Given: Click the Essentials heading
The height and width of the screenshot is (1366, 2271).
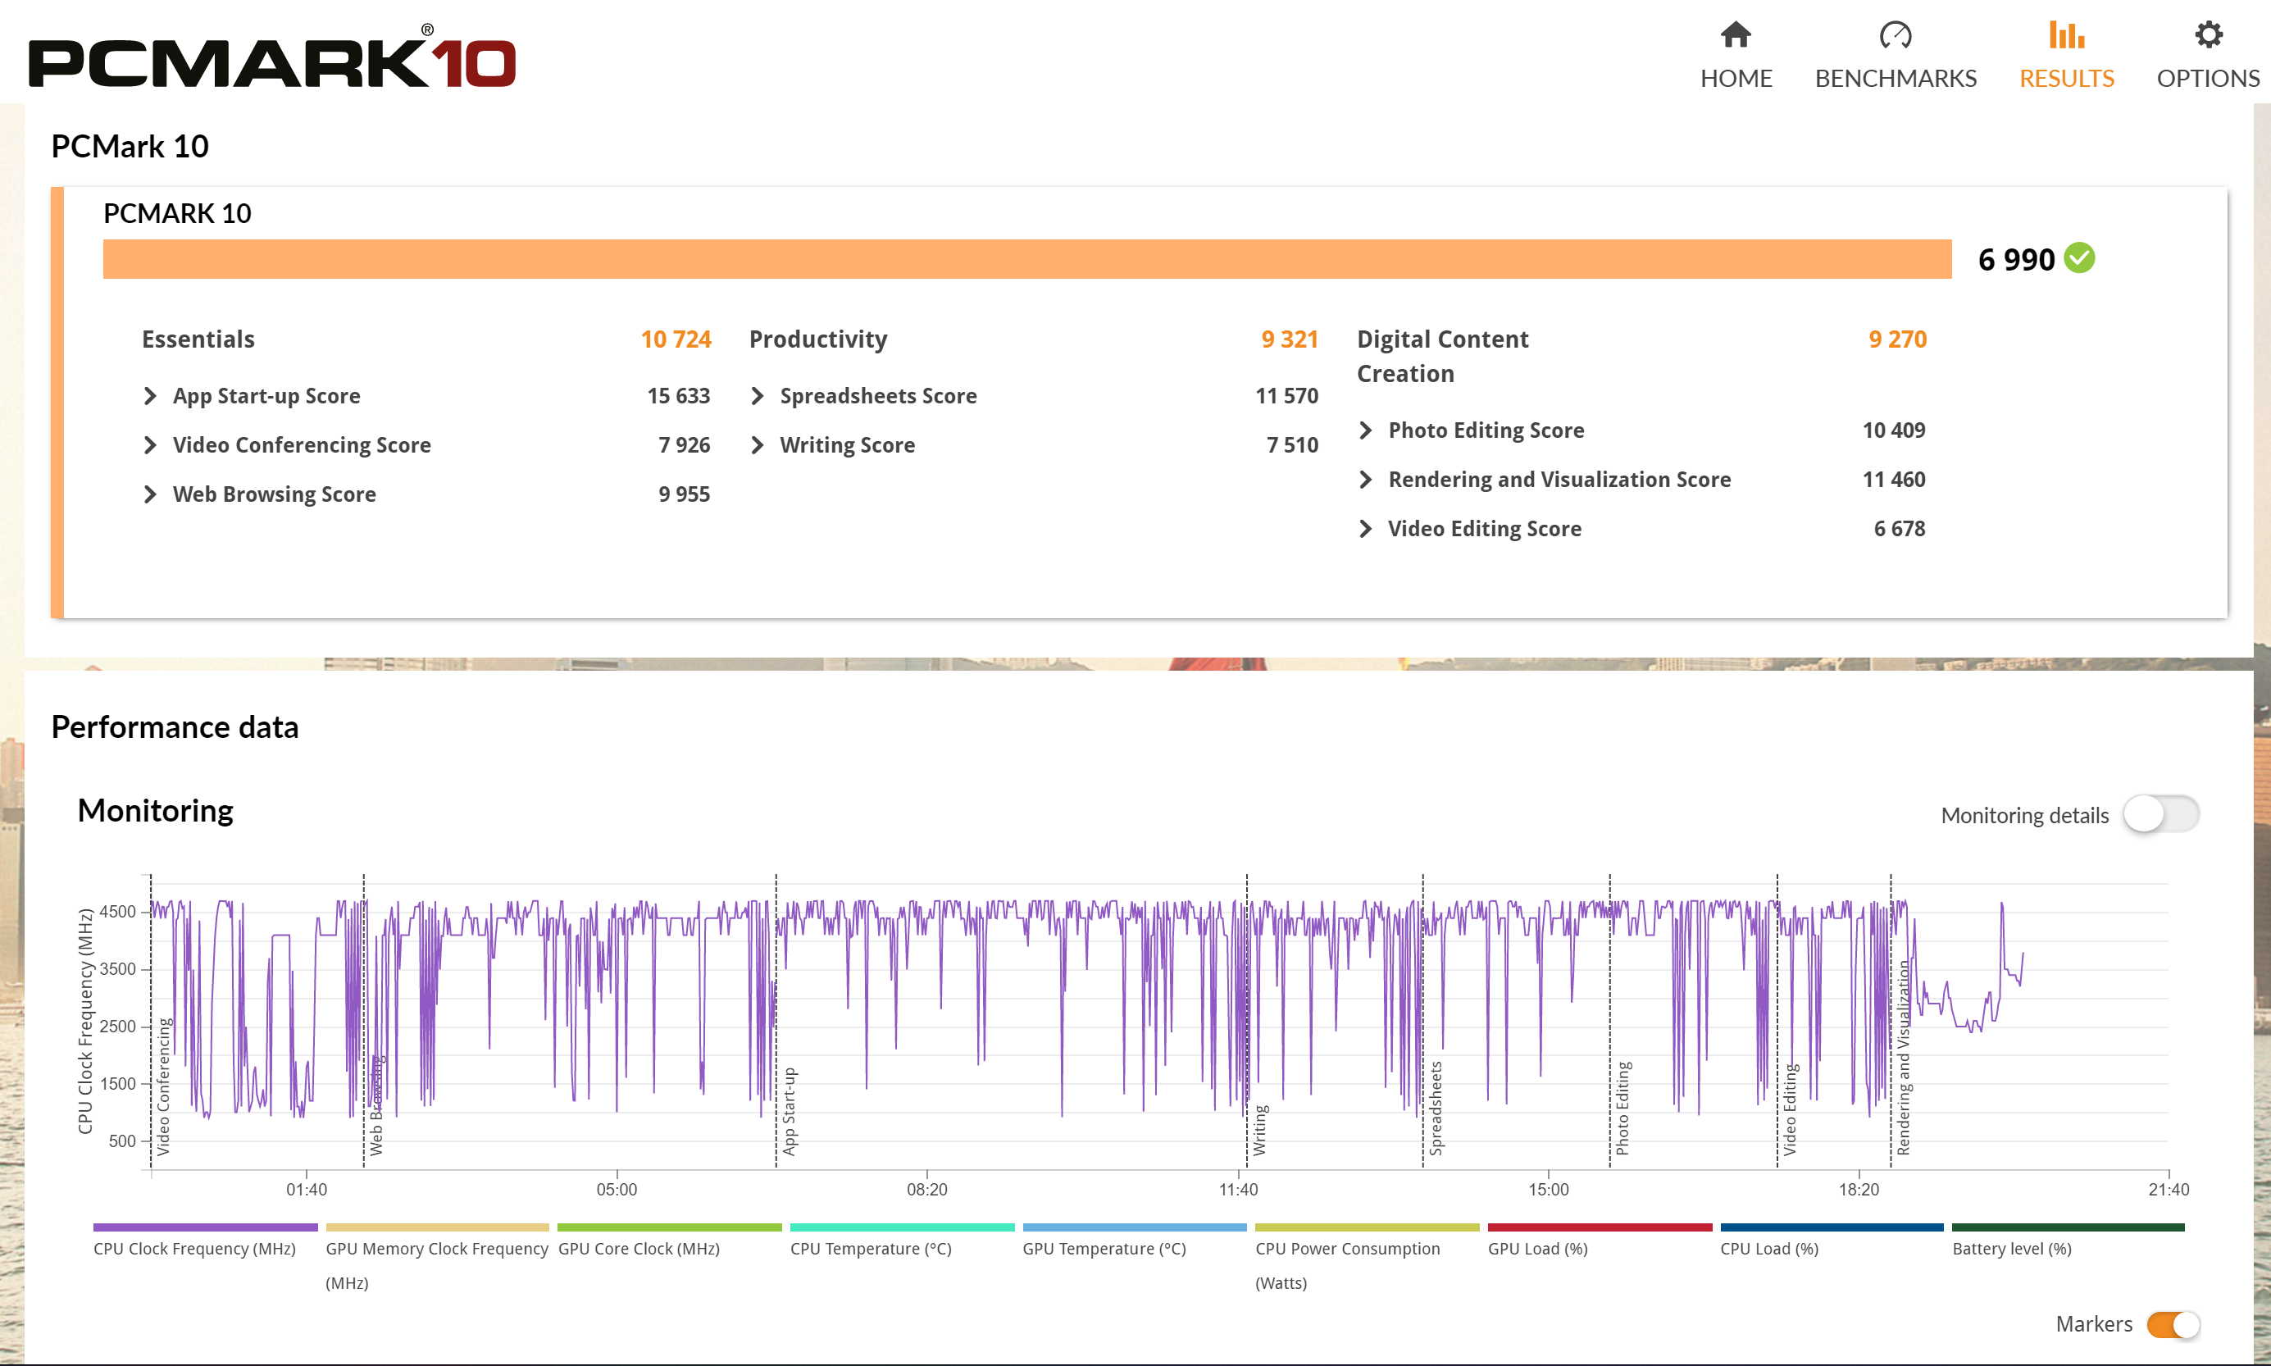Looking at the screenshot, I should tap(198, 339).
